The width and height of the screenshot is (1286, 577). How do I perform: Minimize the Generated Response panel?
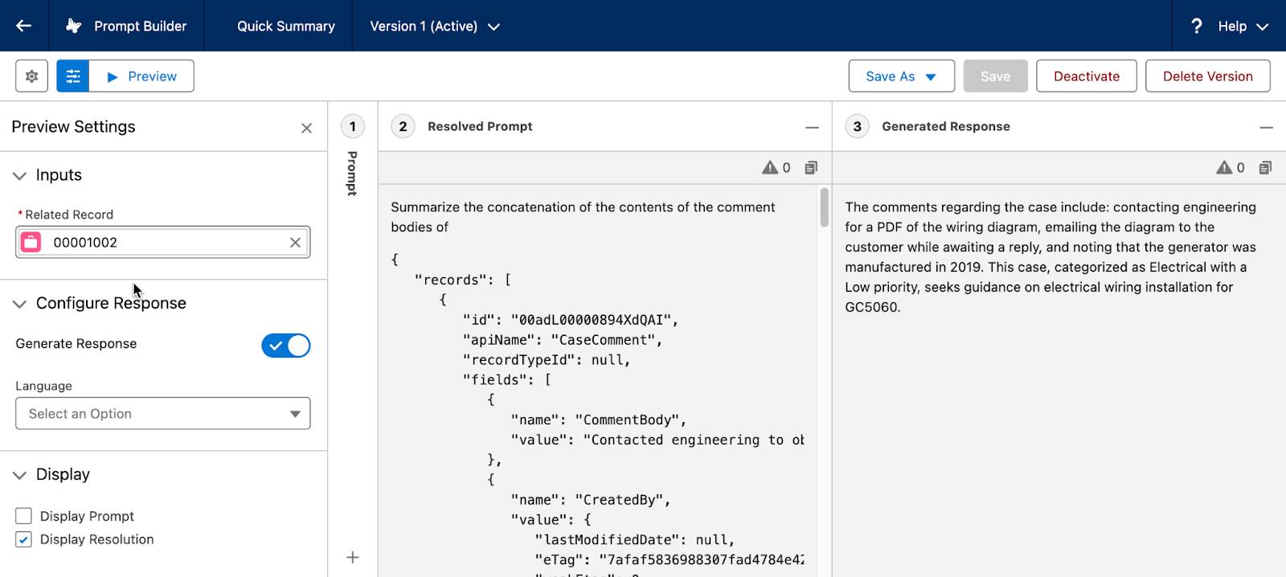pos(1266,127)
